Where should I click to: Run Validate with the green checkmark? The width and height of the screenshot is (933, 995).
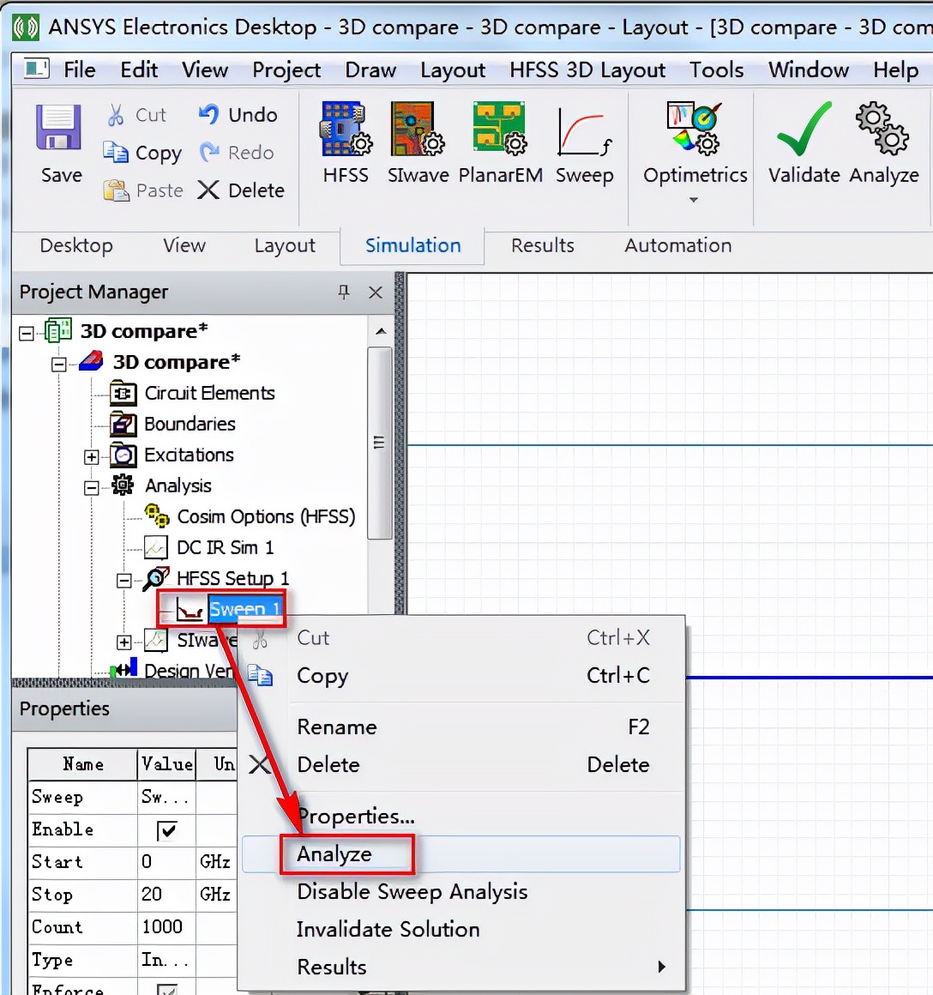(x=804, y=130)
